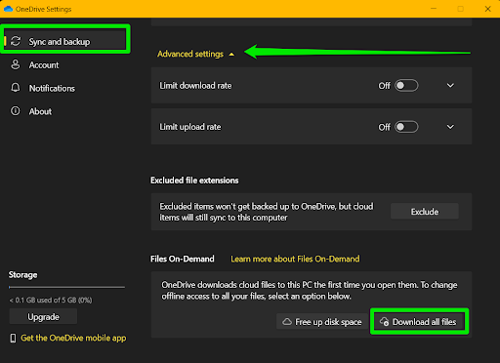Close the OneDrive Settings window
This screenshot has width=500, height=363.
pyautogui.click(x=487, y=9)
